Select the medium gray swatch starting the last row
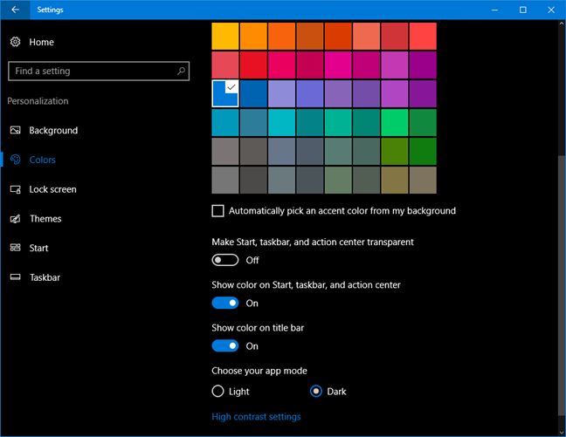This screenshot has width=566, height=437. pos(225,180)
